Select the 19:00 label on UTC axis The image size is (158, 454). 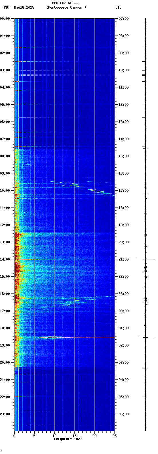click(x=123, y=225)
